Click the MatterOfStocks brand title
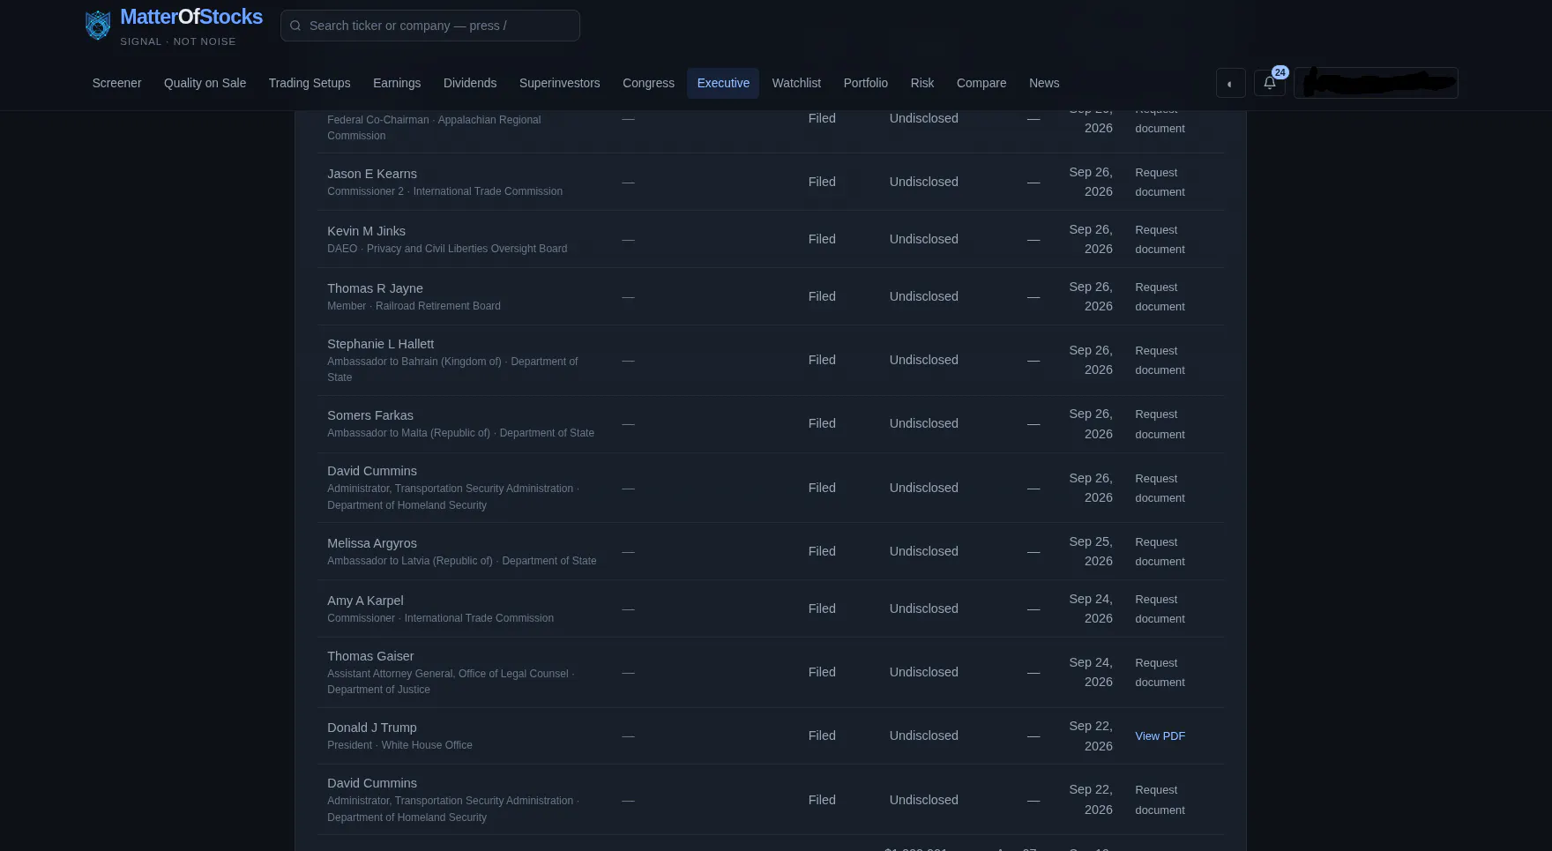Viewport: 1552px width, 851px height. point(191,17)
